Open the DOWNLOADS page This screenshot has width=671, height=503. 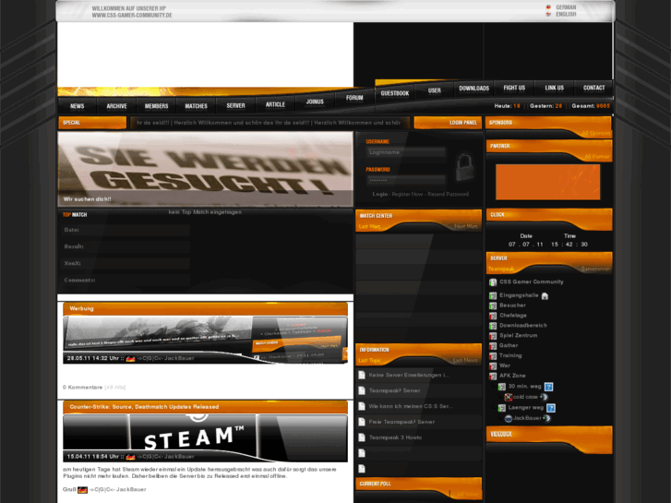tap(473, 89)
